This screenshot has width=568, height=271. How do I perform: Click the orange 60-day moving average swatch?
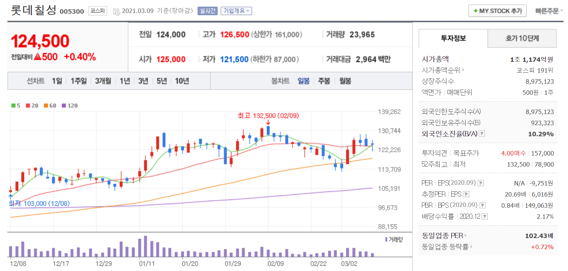[x=46, y=106]
